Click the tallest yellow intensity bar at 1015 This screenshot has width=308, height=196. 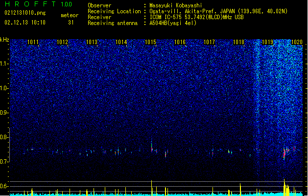(151, 188)
